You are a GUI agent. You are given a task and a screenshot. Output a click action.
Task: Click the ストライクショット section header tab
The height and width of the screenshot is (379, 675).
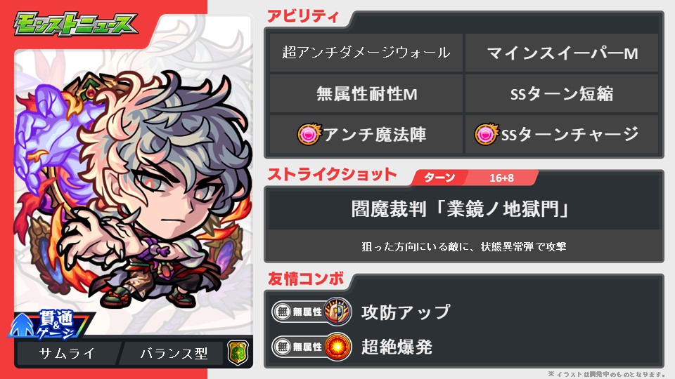[332, 175]
